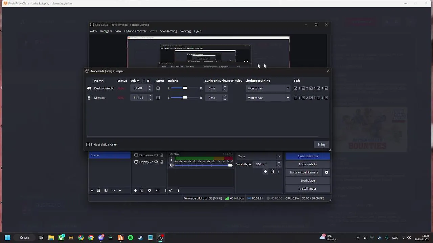Screen dimensions: 433x243
Task: Add a new source with plus icon
Action: pyautogui.click(x=136, y=190)
